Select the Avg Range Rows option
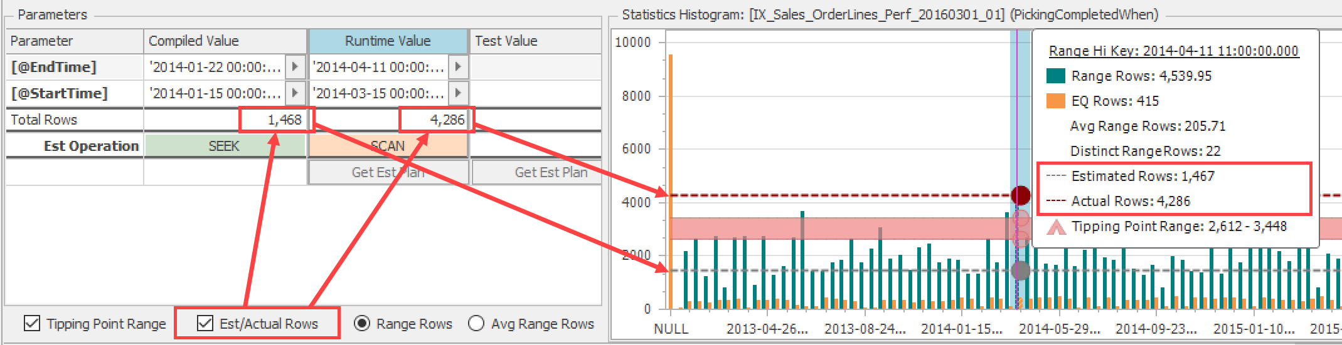 click(477, 324)
